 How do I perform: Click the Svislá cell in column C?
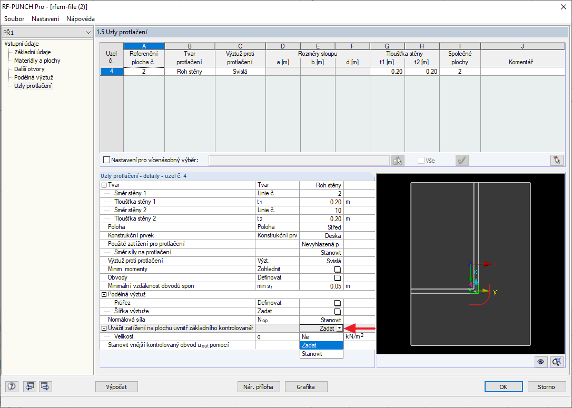(240, 72)
